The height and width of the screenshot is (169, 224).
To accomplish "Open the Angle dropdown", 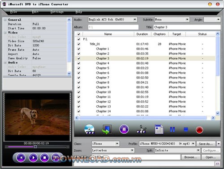I will tap(218, 20).
